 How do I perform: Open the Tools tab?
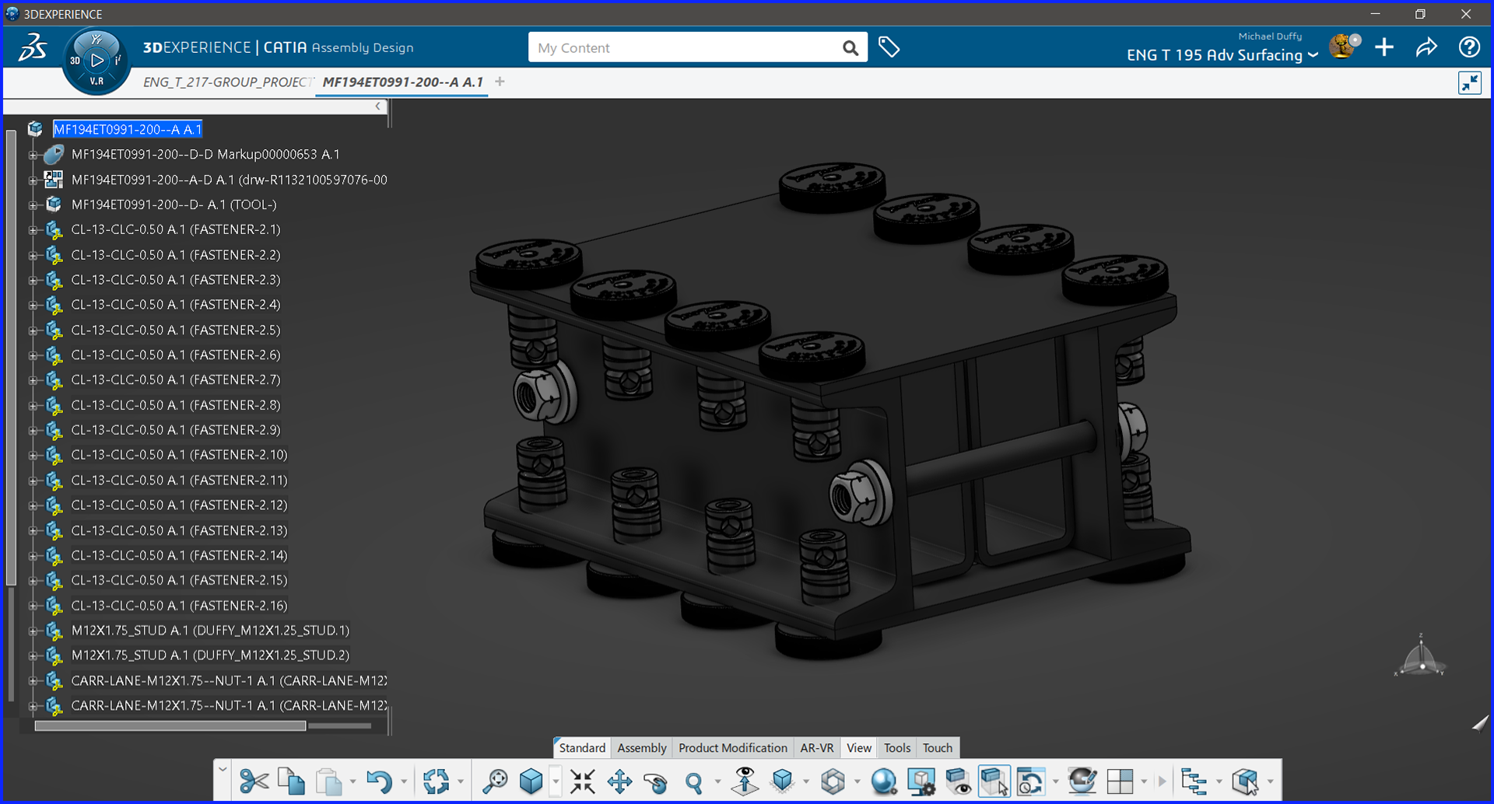coord(897,748)
